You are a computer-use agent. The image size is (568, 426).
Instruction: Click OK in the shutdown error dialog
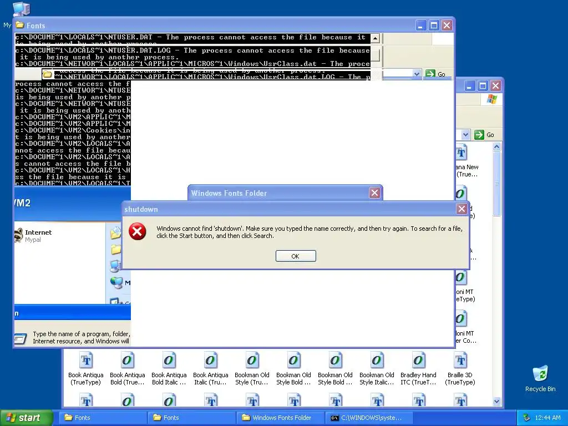[296, 256]
